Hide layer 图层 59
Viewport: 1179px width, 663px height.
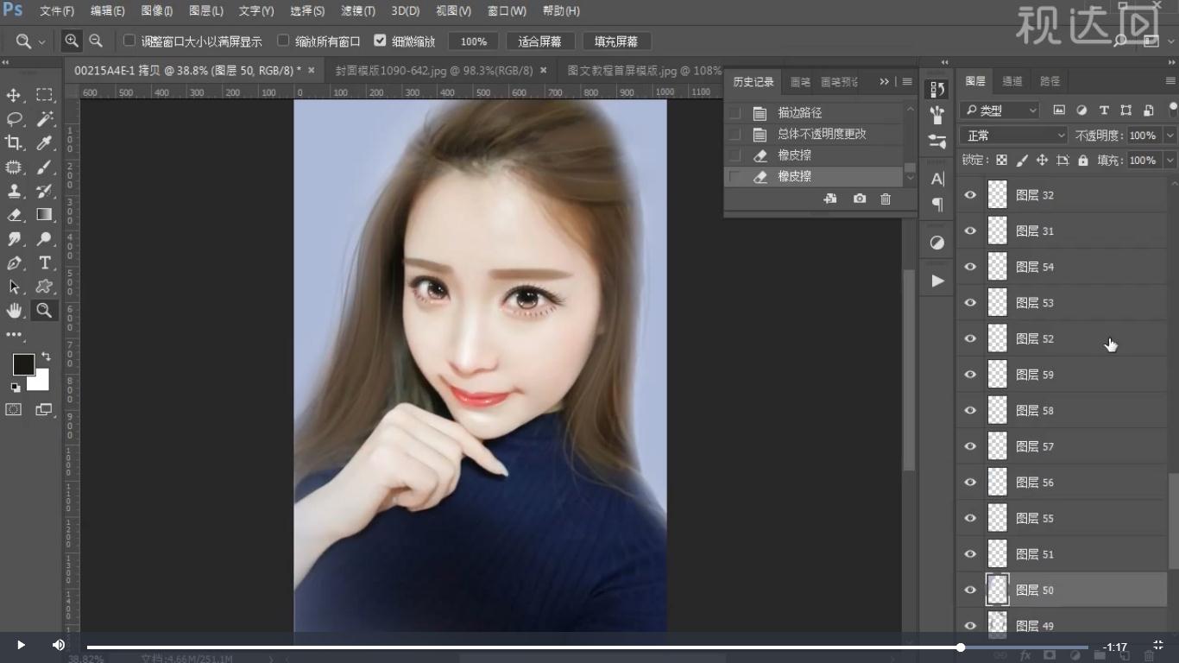[970, 375]
